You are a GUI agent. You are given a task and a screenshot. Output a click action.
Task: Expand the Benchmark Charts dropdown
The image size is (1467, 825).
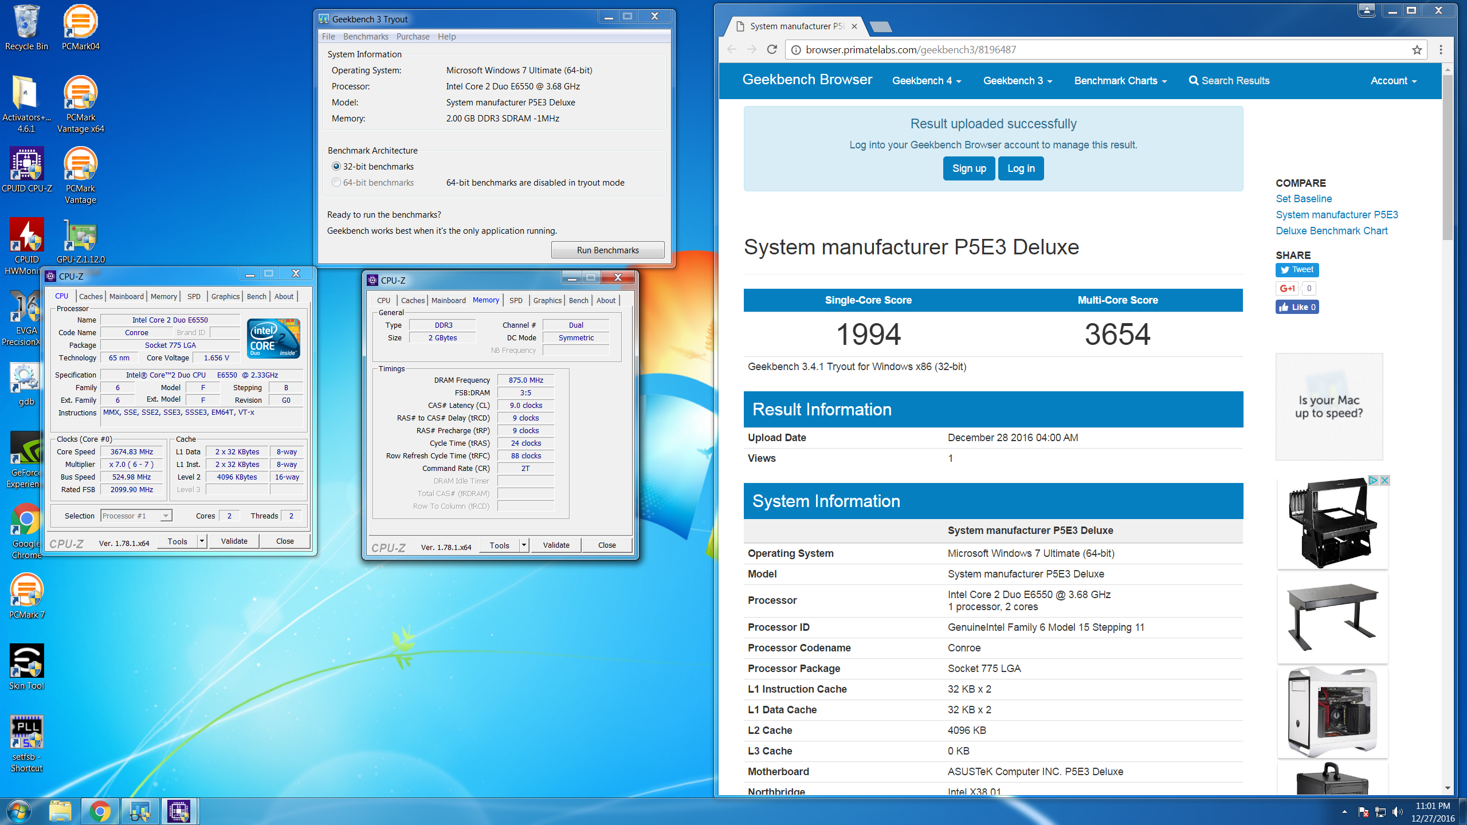tap(1120, 81)
